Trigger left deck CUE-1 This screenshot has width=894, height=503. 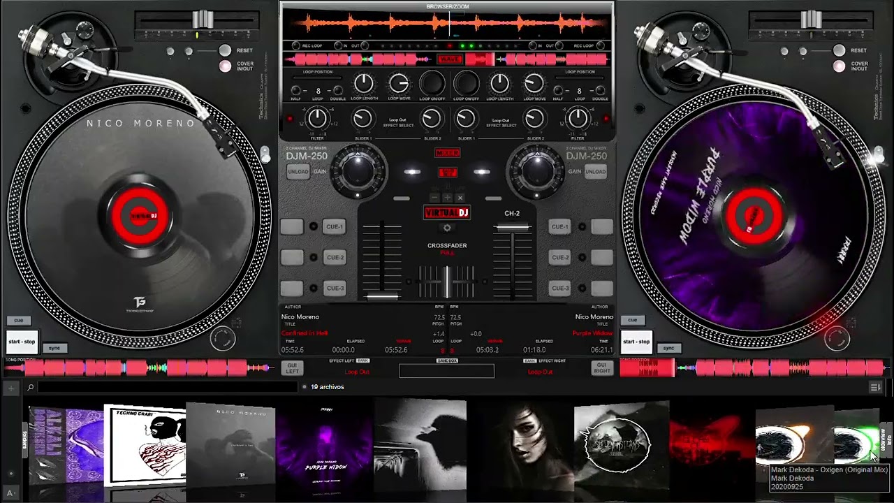335,226
